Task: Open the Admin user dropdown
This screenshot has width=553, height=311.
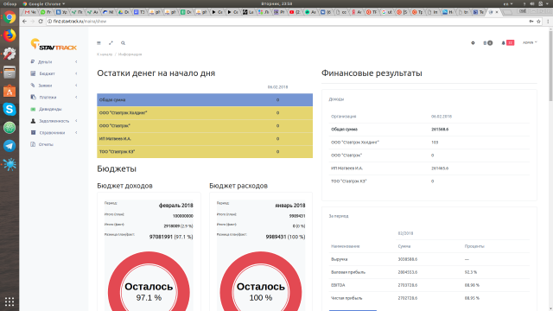Action: point(530,42)
